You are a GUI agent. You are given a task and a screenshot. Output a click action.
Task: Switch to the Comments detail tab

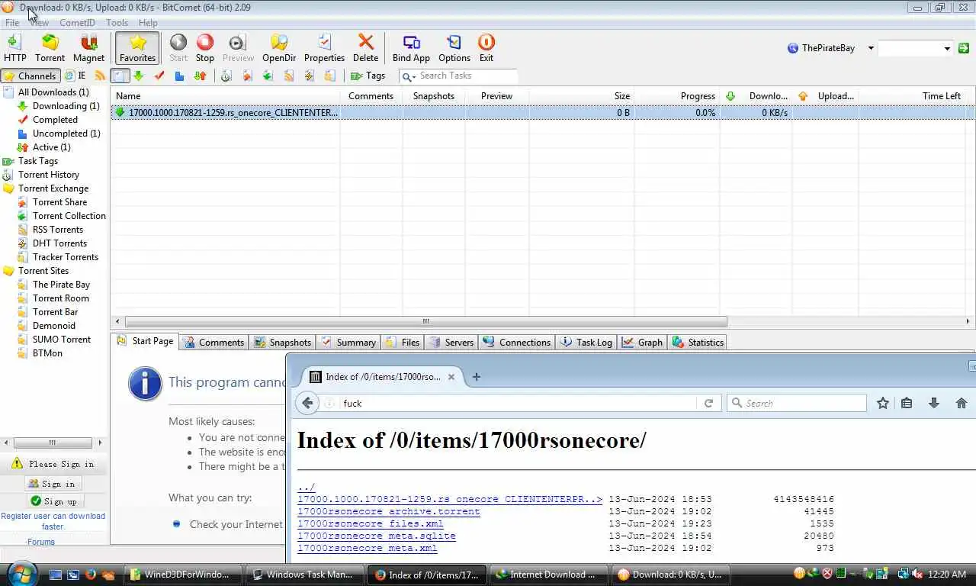pyautogui.click(x=214, y=343)
